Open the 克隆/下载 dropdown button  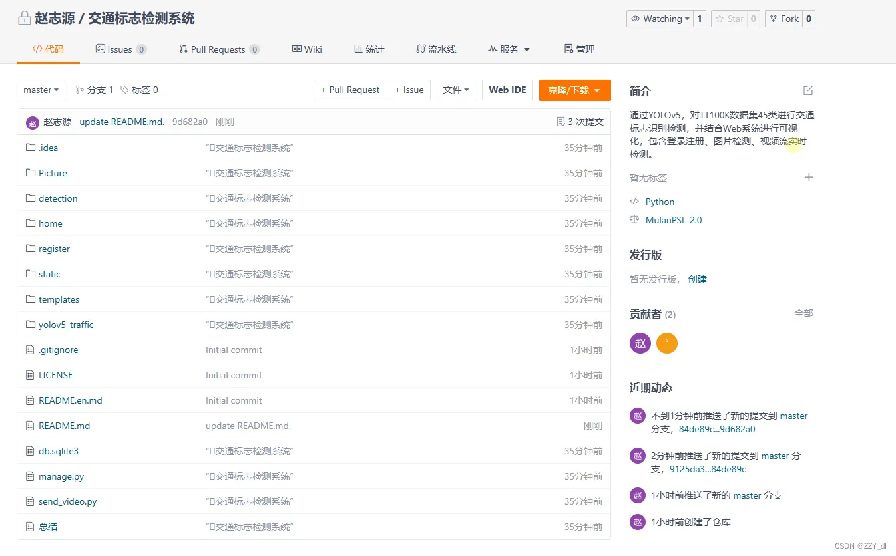575,90
